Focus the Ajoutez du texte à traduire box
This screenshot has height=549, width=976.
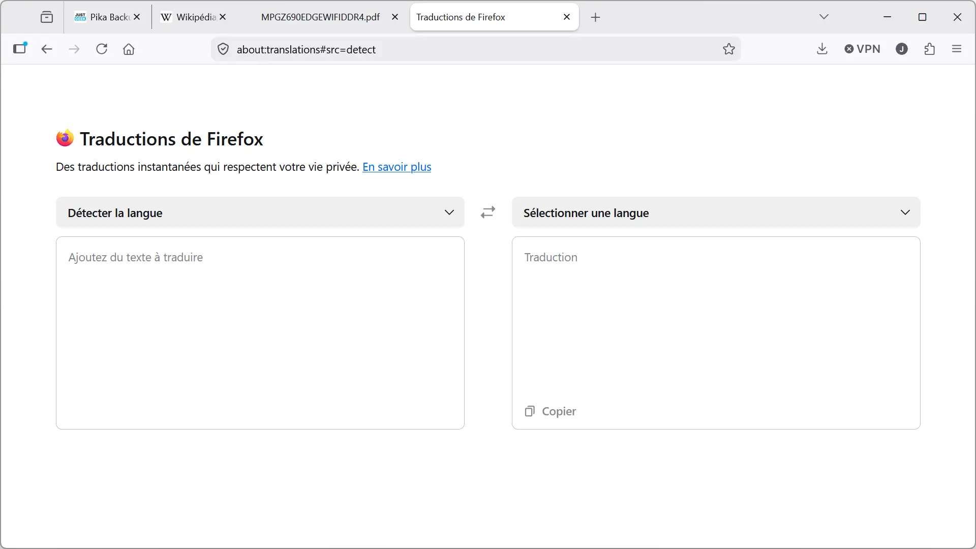260,333
